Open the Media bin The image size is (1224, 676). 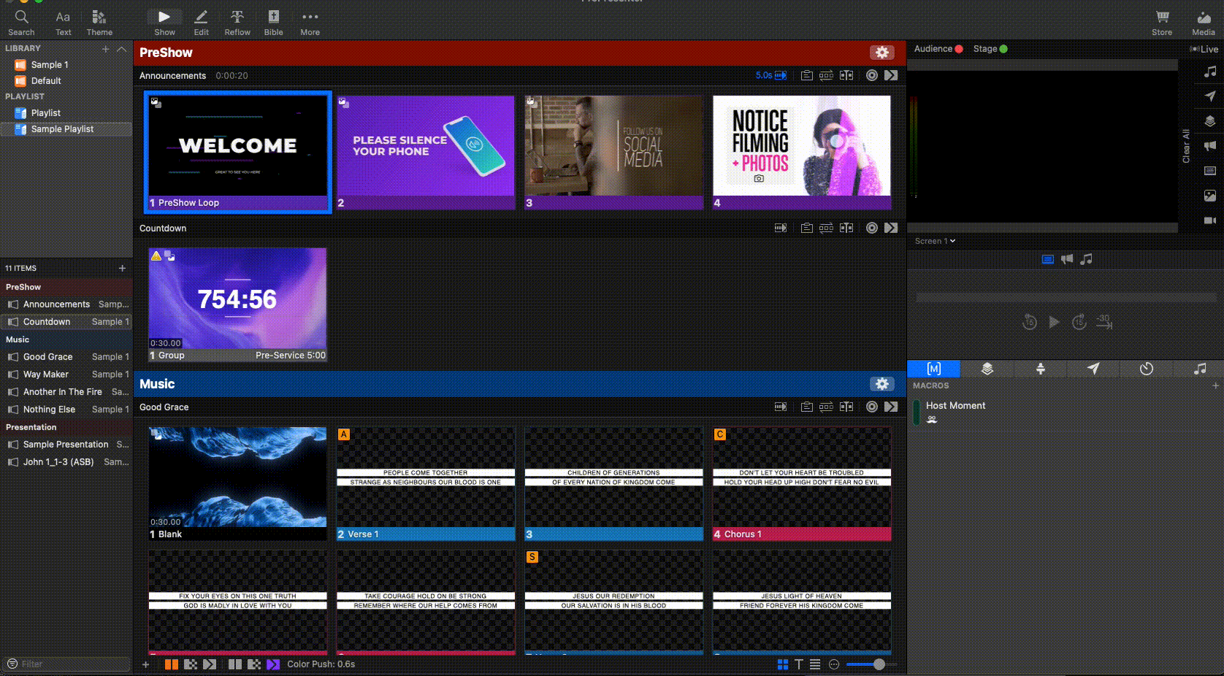point(1204,22)
